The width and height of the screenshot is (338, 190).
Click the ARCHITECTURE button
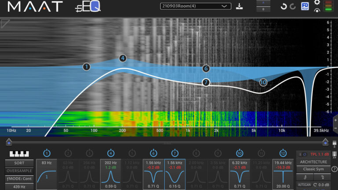[x=313, y=162]
